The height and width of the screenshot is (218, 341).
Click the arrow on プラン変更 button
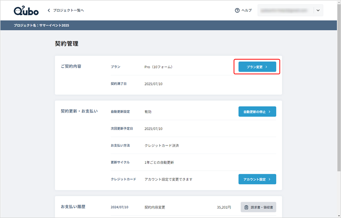click(266, 67)
